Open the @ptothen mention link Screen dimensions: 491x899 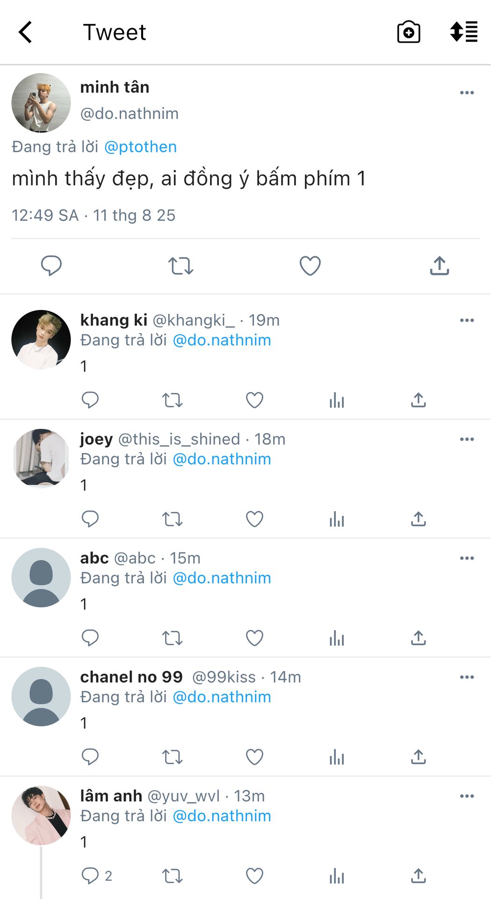tap(140, 147)
